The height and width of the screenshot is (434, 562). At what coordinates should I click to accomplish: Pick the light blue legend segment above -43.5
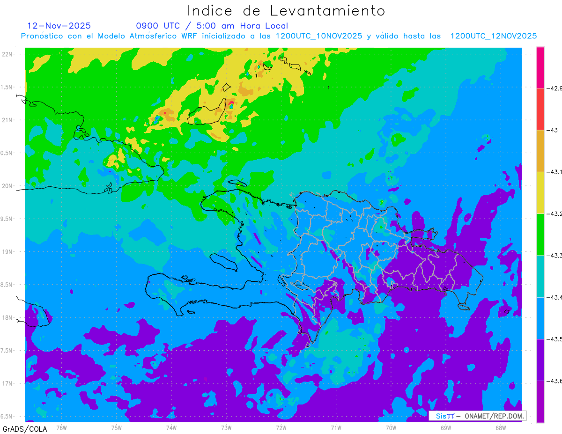[540, 318]
